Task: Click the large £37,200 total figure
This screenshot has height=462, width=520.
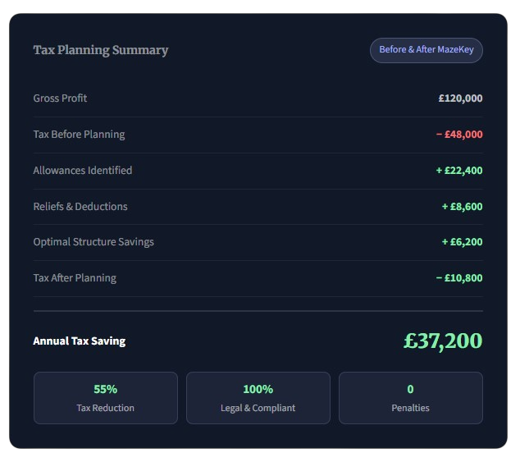Action: [443, 341]
